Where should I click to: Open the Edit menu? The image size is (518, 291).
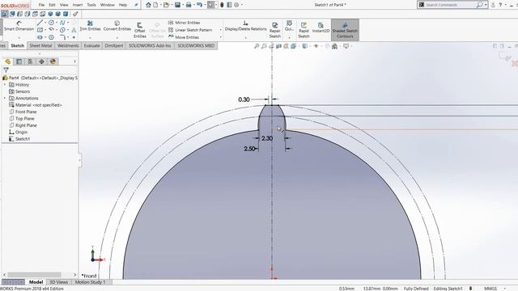[52, 5]
